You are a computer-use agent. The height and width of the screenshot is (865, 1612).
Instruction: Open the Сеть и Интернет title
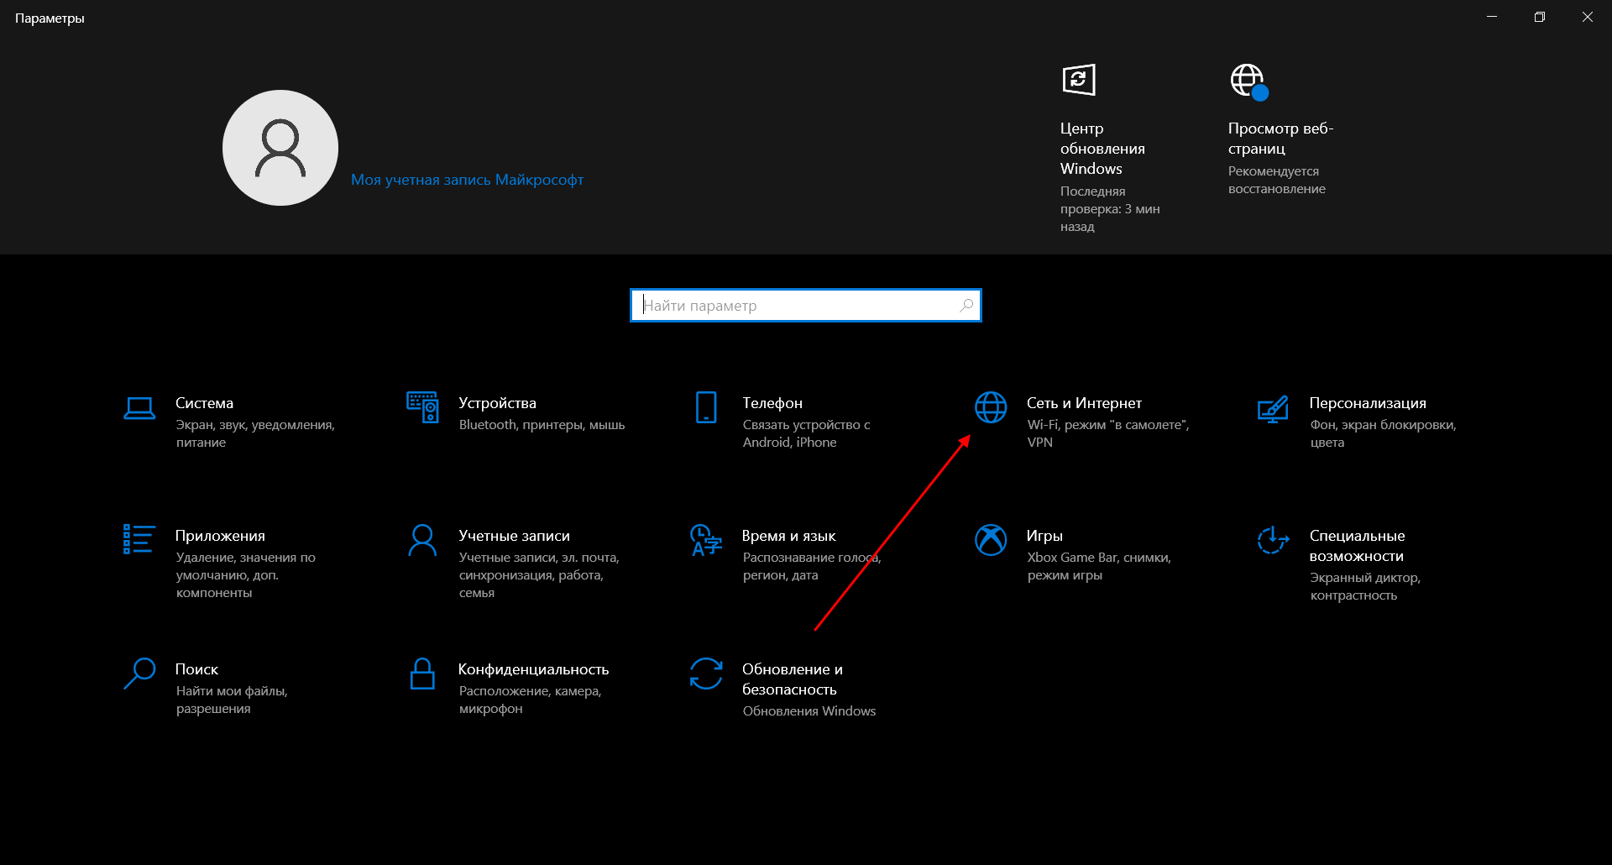click(1084, 403)
